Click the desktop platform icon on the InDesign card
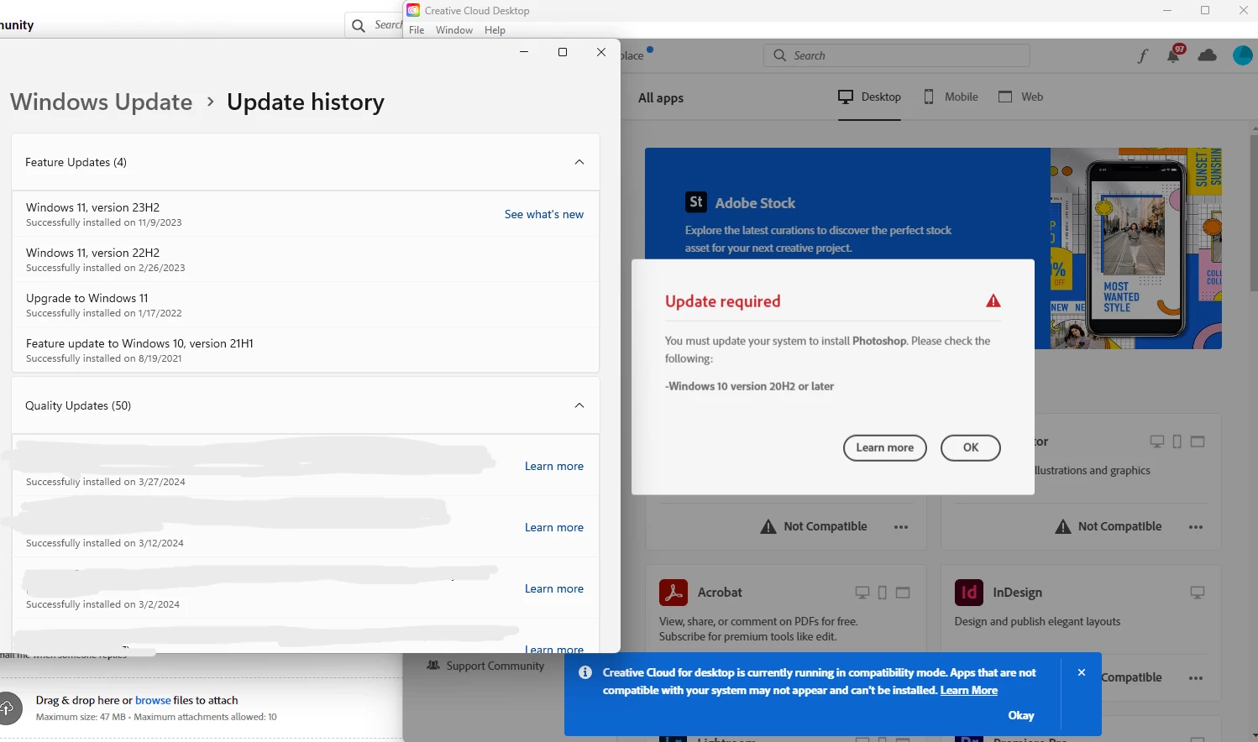Screen dimensions: 1258x742 (1198, 593)
